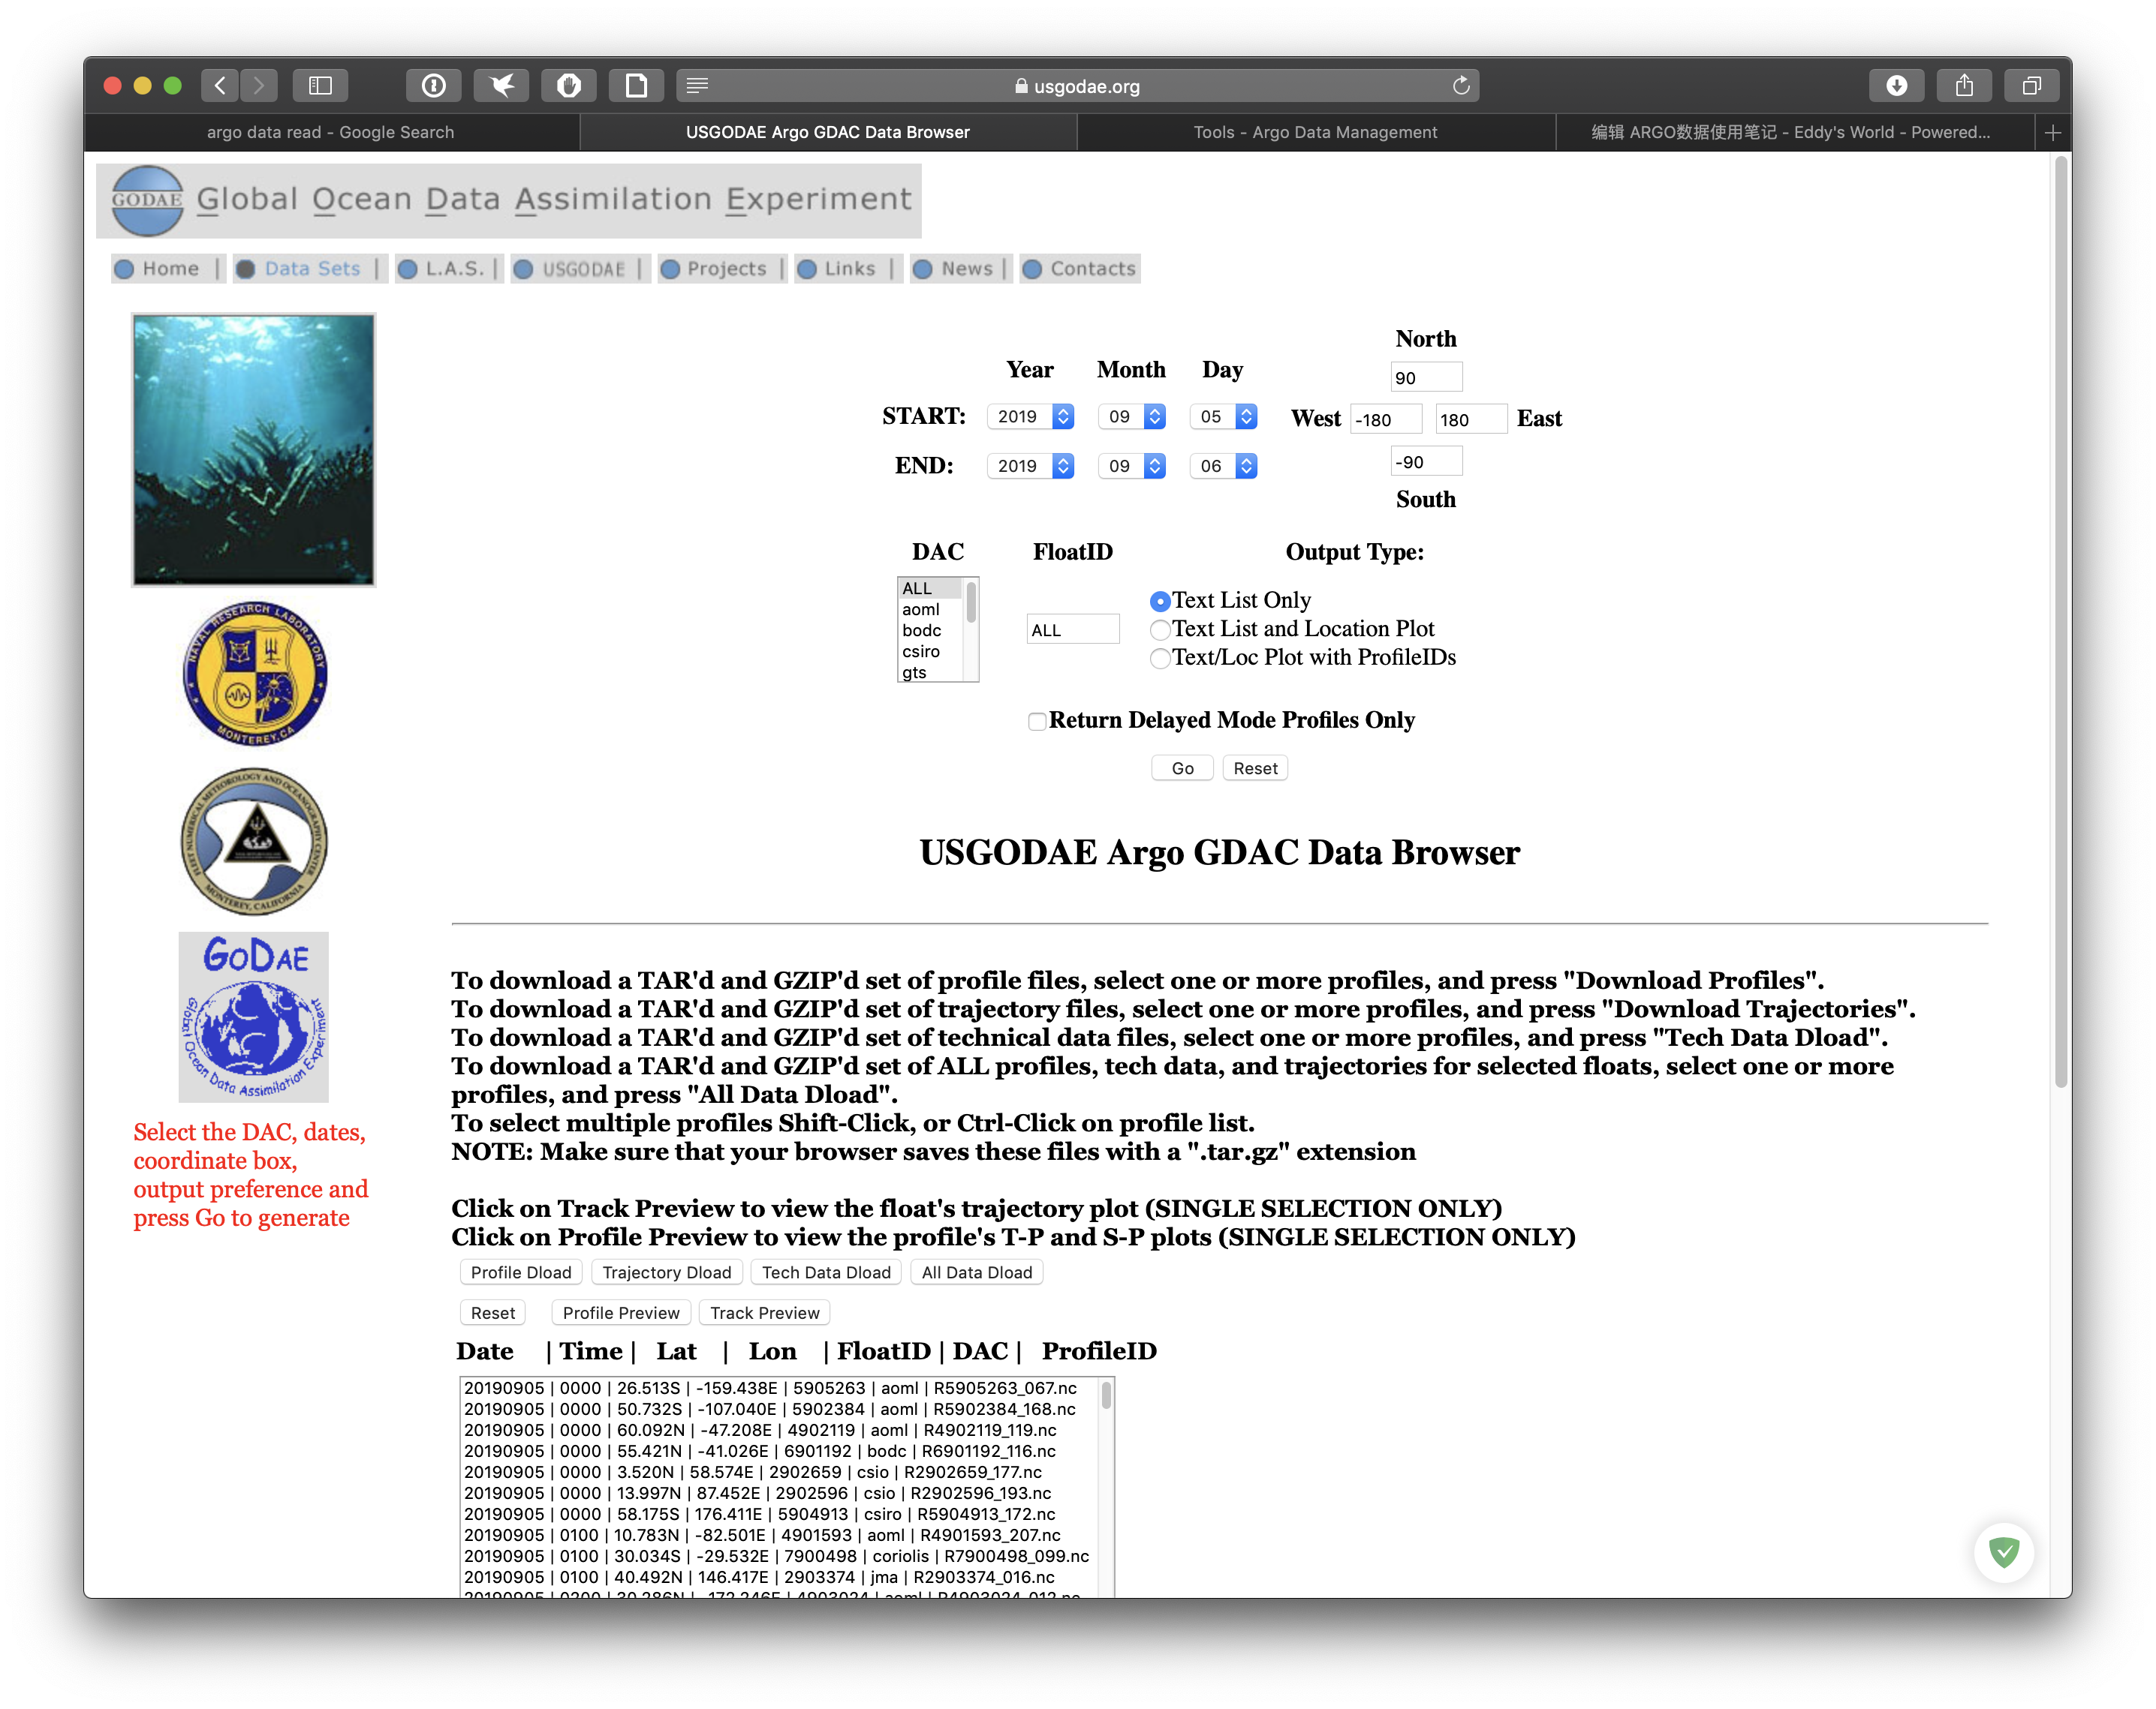Select profile row R5905263_067.nc
Viewport: 2156px width, 1709px height.
click(x=779, y=1388)
